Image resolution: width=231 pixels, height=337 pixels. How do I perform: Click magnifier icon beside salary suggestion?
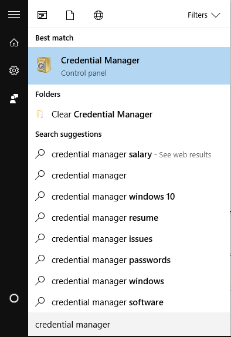tap(40, 154)
